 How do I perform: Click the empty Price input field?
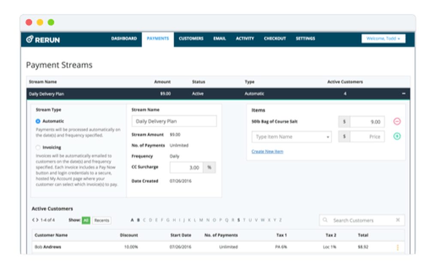point(367,137)
